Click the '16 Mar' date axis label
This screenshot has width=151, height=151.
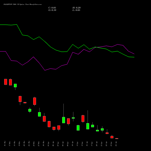(x=5, y=143)
